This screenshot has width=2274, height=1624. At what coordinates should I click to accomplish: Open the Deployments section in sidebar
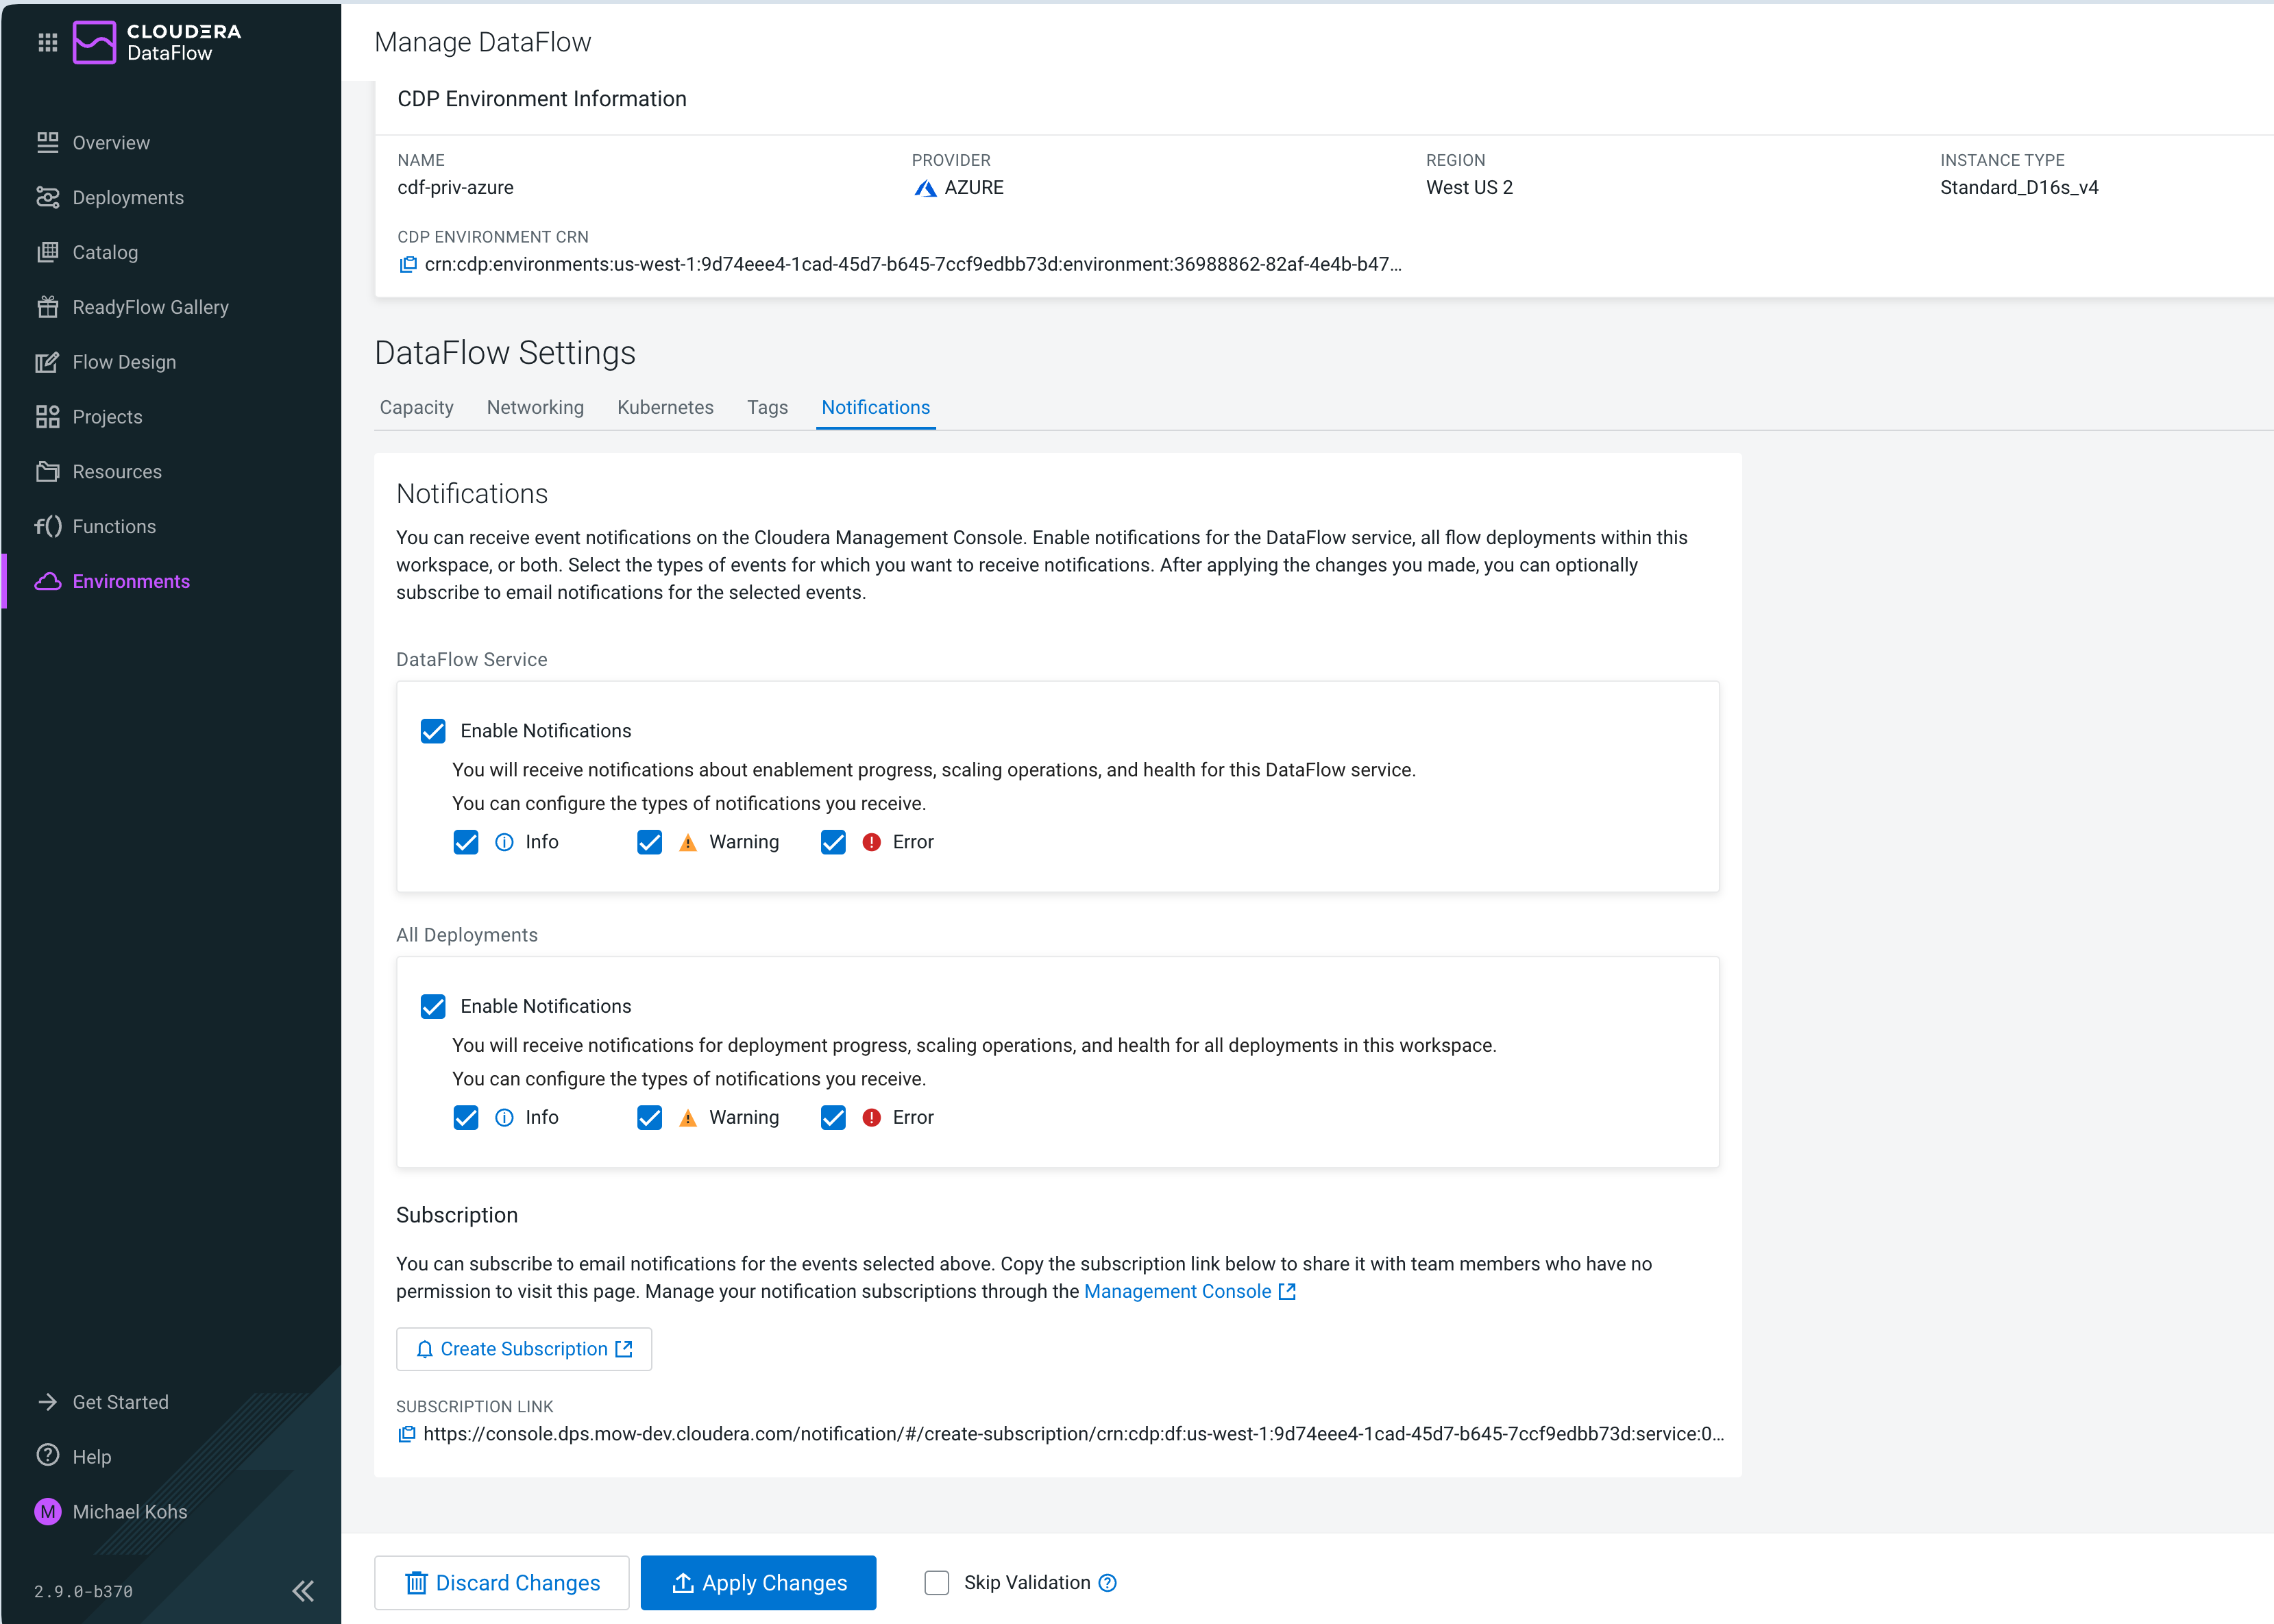click(127, 197)
